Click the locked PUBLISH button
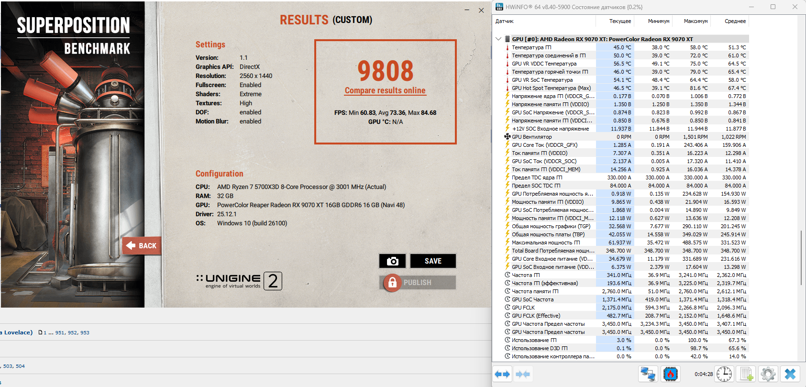Image resolution: width=806 pixels, height=387 pixels. pyautogui.click(x=418, y=283)
